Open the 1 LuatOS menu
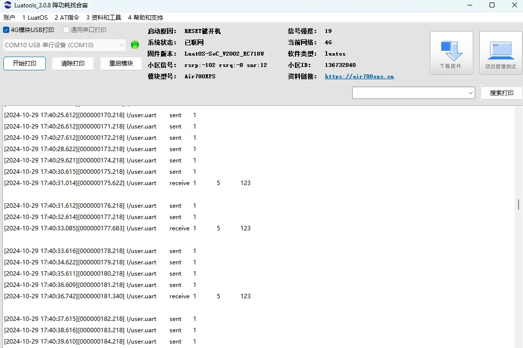The width and height of the screenshot is (523, 348). click(34, 17)
